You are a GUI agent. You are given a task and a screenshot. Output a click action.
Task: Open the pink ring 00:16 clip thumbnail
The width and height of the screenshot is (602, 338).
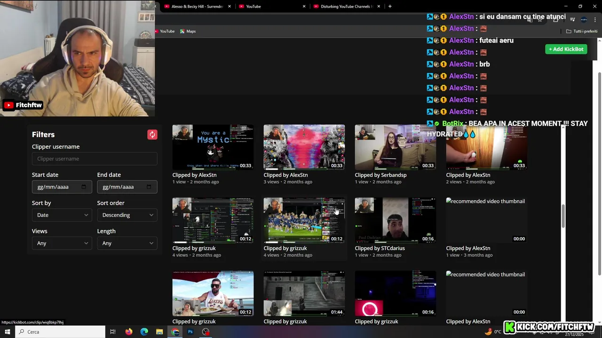click(396, 293)
